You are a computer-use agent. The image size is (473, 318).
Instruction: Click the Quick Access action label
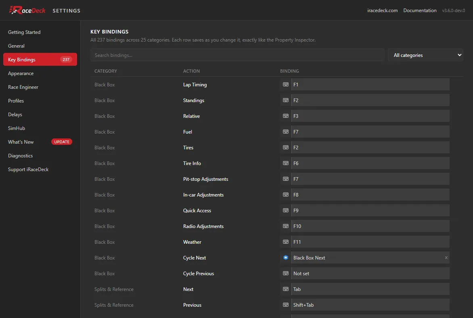(x=197, y=210)
